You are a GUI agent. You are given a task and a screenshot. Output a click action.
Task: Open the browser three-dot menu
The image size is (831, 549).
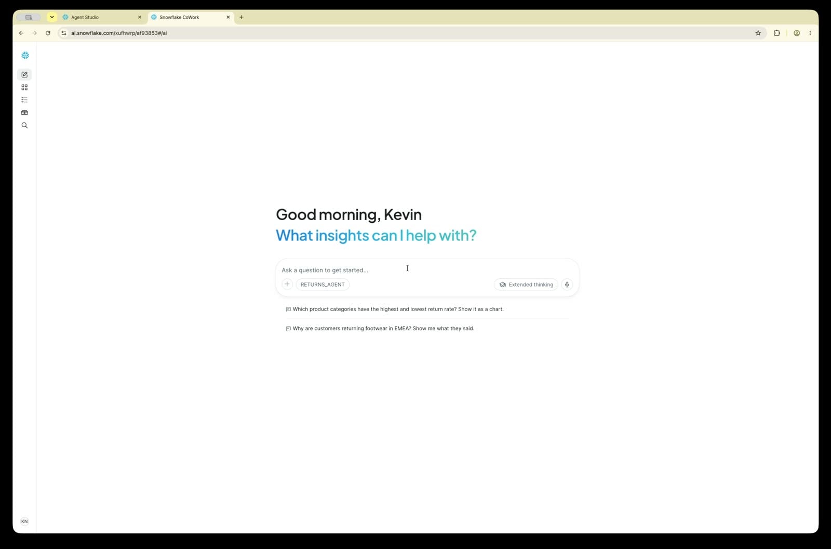[x=810, y=33]
